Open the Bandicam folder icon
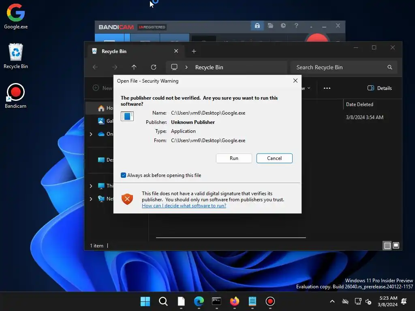The width and height of the screenshot is (415, 311). [x=270, y=26]
